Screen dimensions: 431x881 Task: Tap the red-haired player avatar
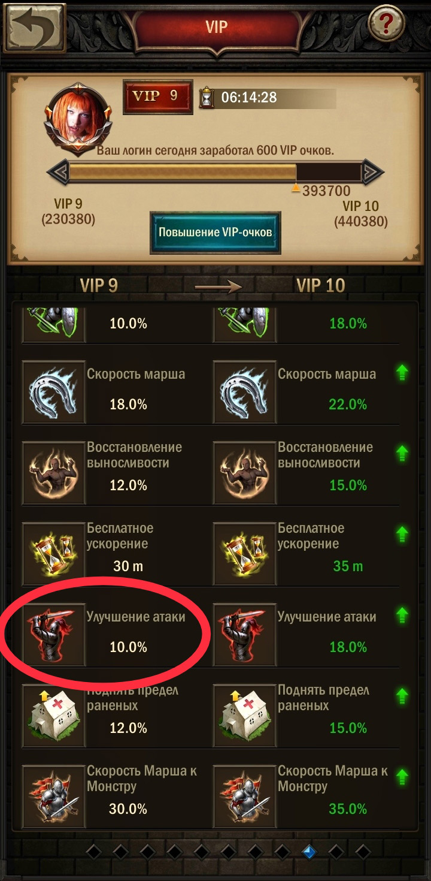[x=78, y=117]
